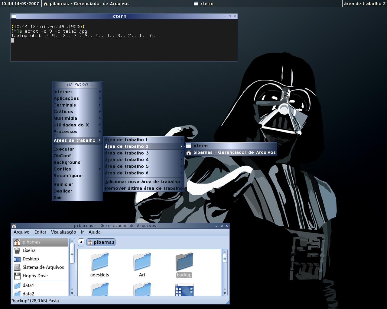Click the data2 folder icon

tap(17, 293)
